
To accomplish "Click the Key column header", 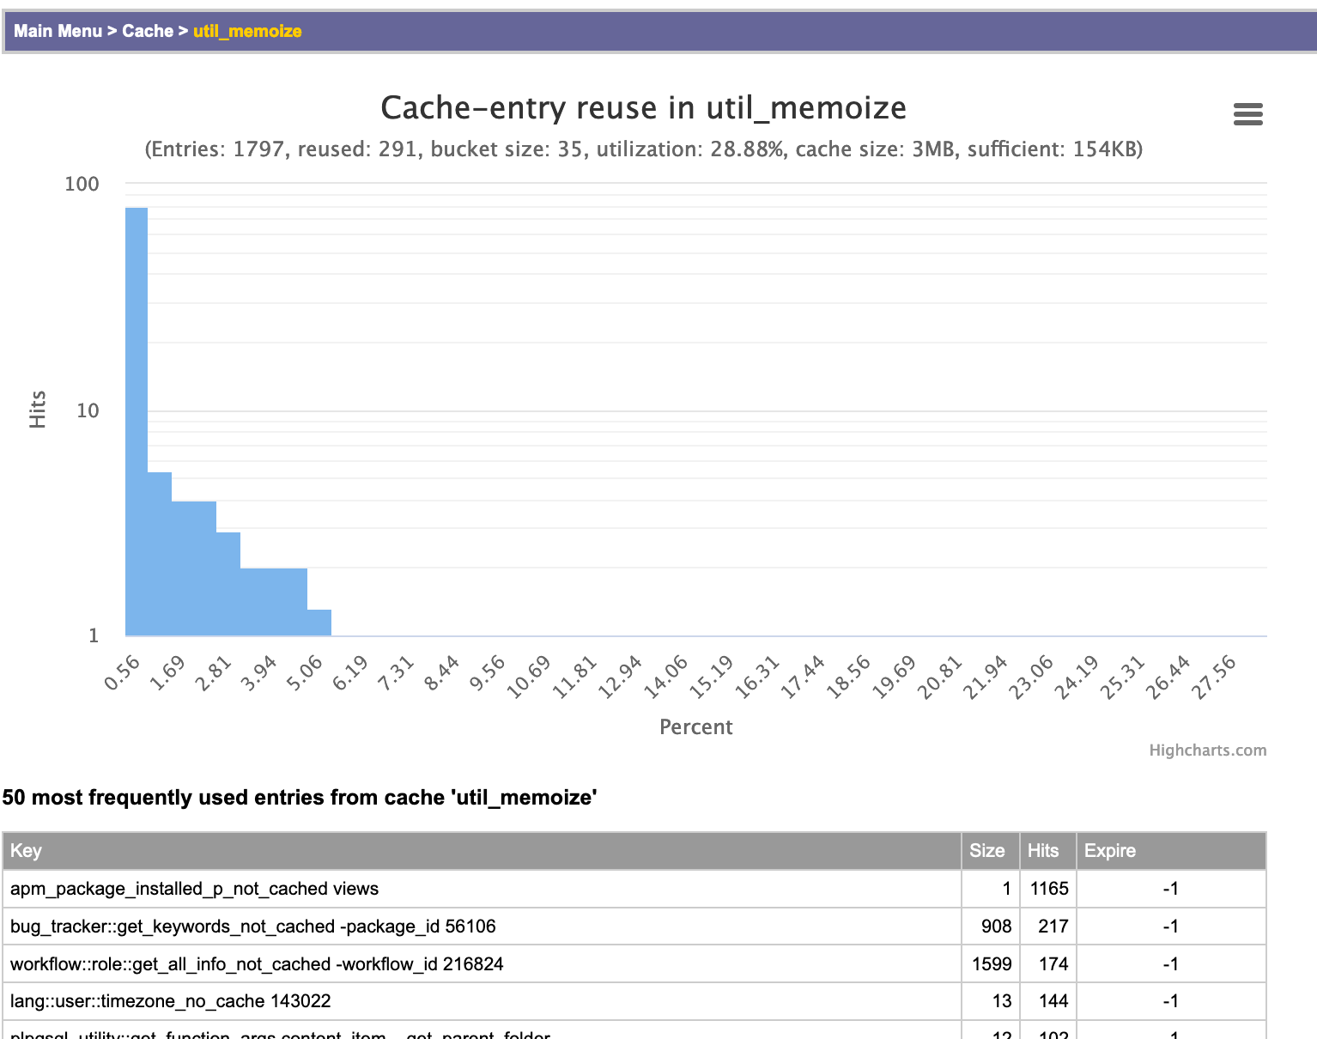I will coord(26,850).
